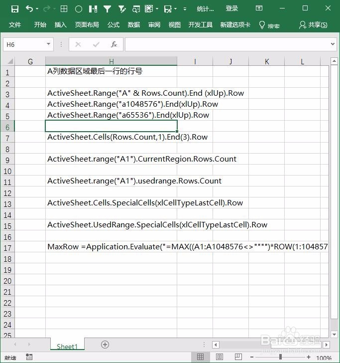Click cell containing 'a65536' End(xlUp) formula

[112, 115]
